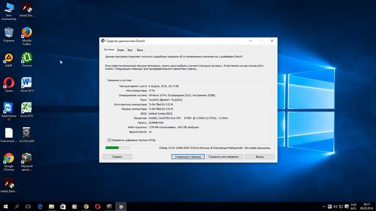Open the TeamViewer 11 desktop shortcut
376x211 pixels.
[x=9, y=111]
